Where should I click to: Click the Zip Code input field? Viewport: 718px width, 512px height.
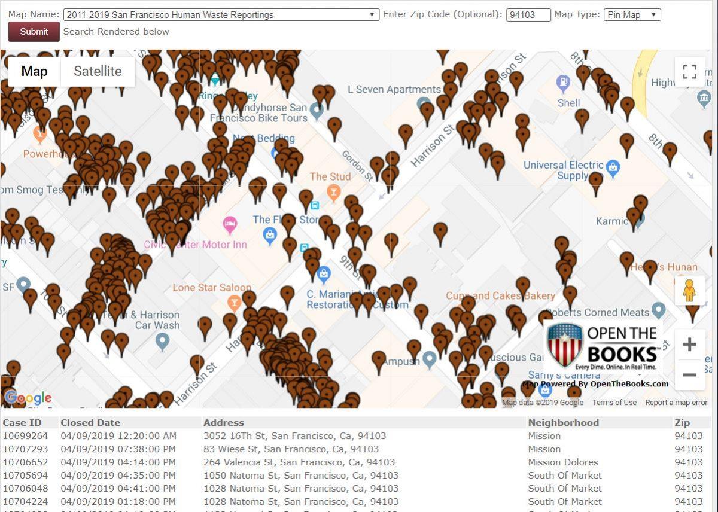[528, 15]
